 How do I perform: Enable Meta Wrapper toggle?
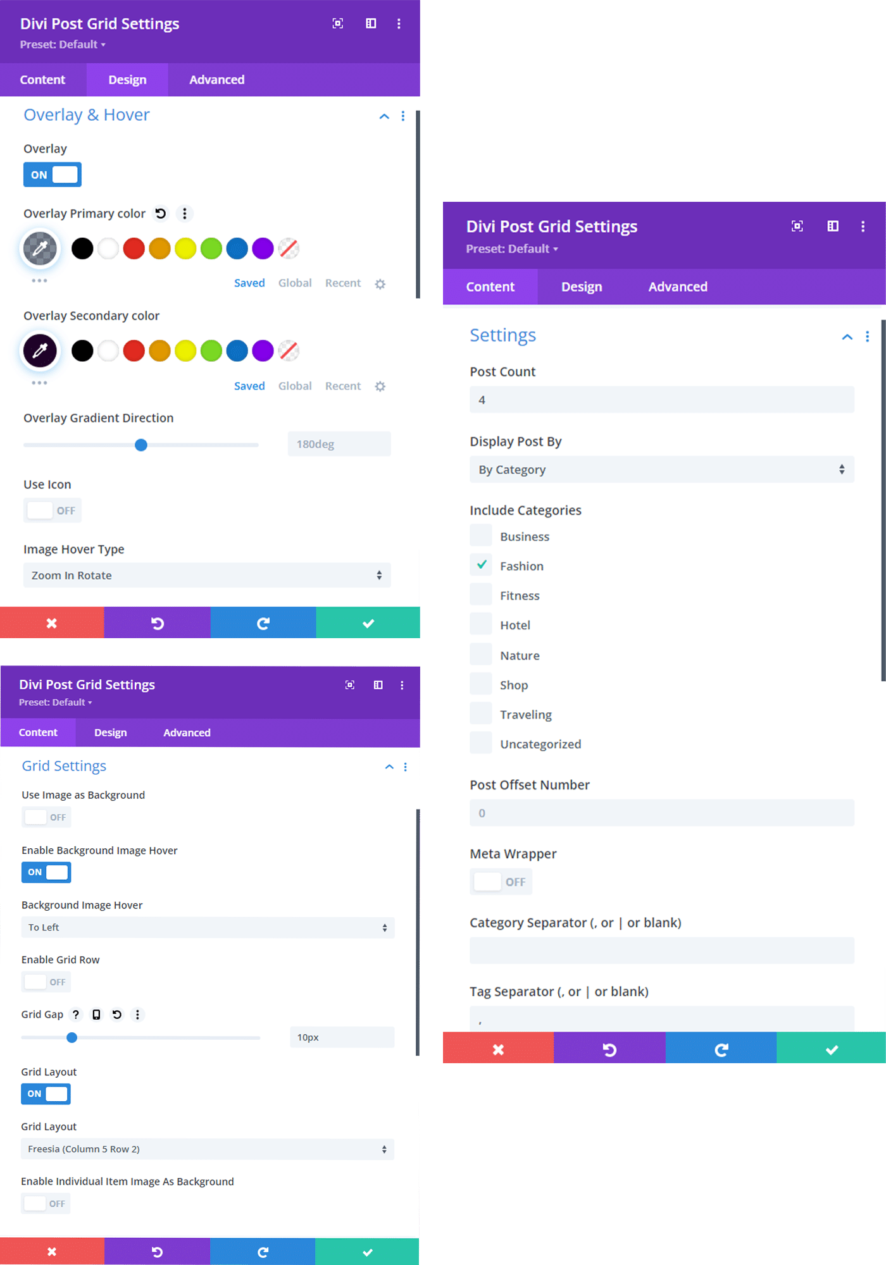(501, 882)
